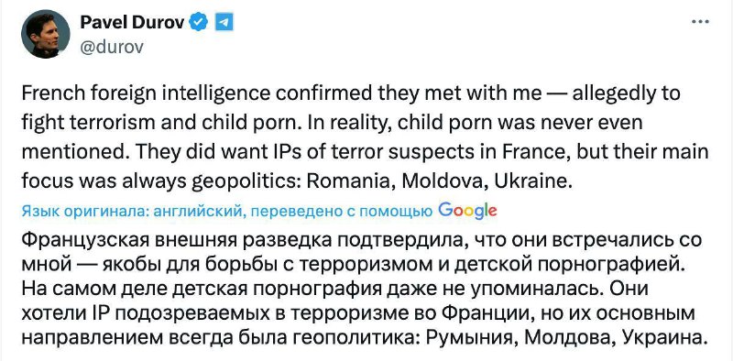Click the Telegram affiliation badge icon
This screenshot has height=361, width=733.
[224, 22]
